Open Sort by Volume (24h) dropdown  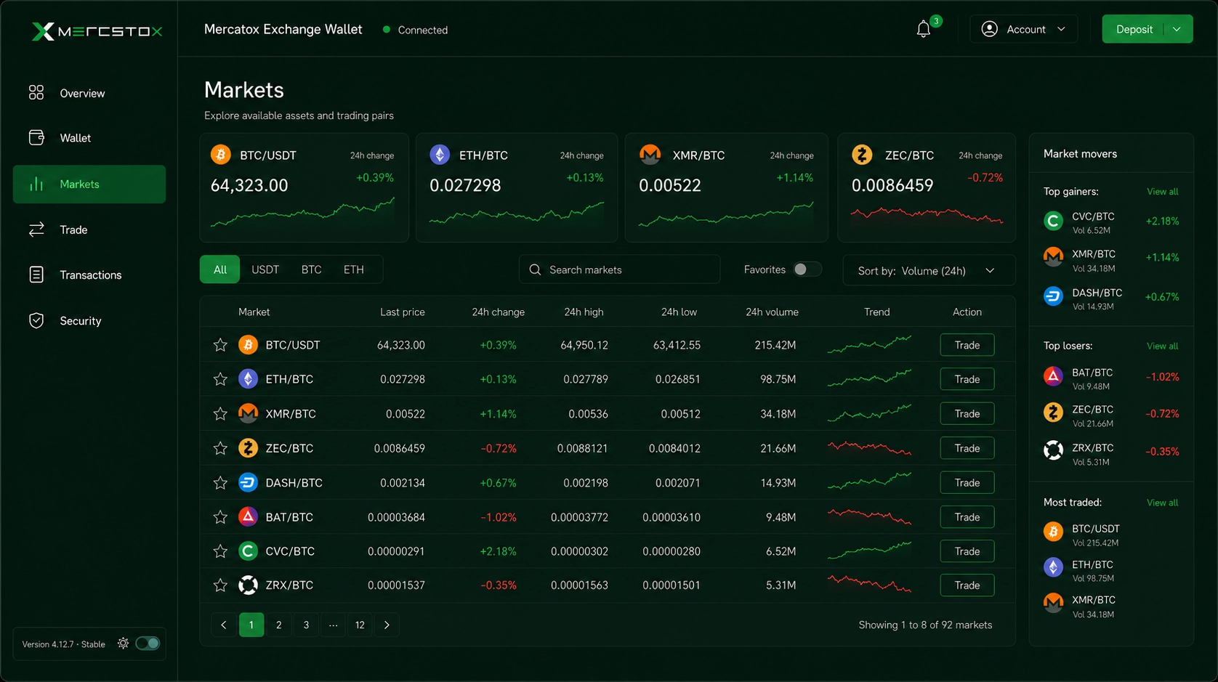click(929, 271)
